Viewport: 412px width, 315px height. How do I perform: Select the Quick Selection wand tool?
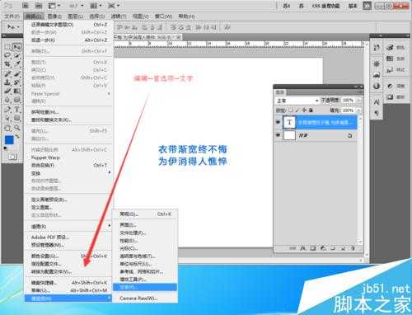[17, 55]
